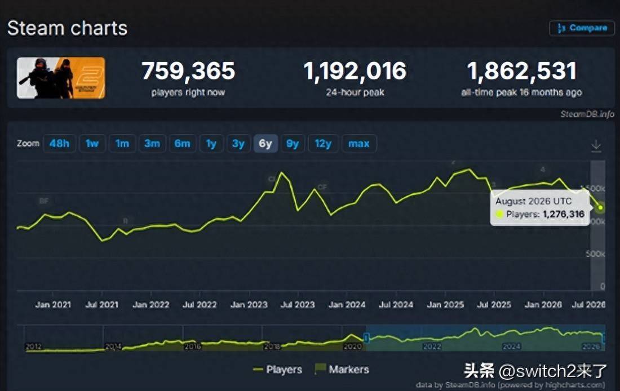This screenshot has width=620, height=391.
Task: Download chart data via download arrow icon
Action: click(x=596, y=146)
